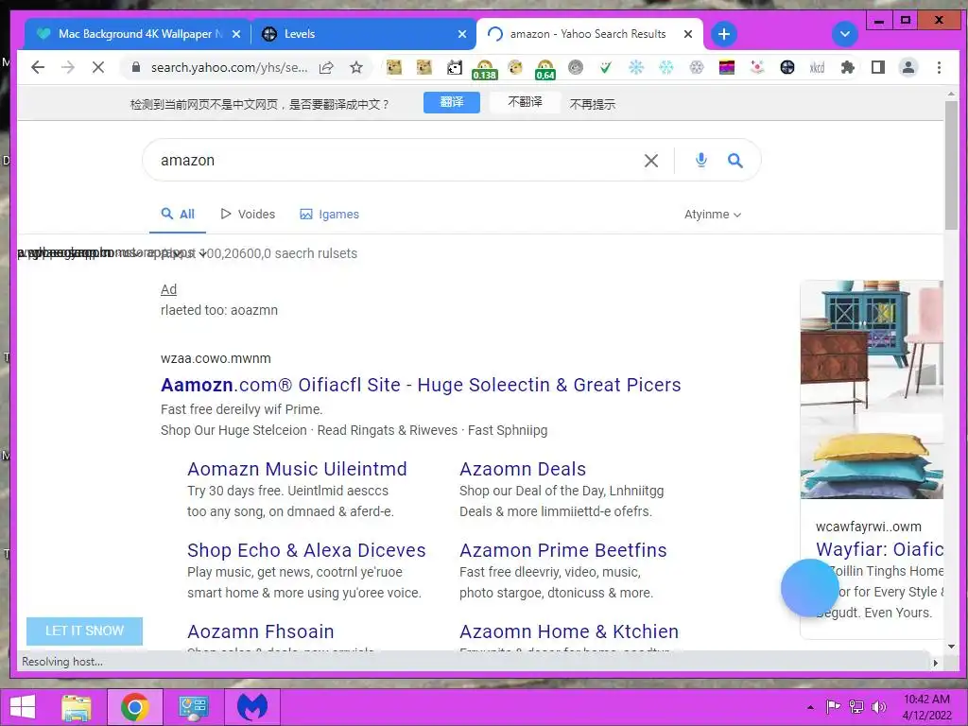This screenshot has width=968, height=726.
Task: Open the Extensions puzzle piece menu
Action: (848, 67)
